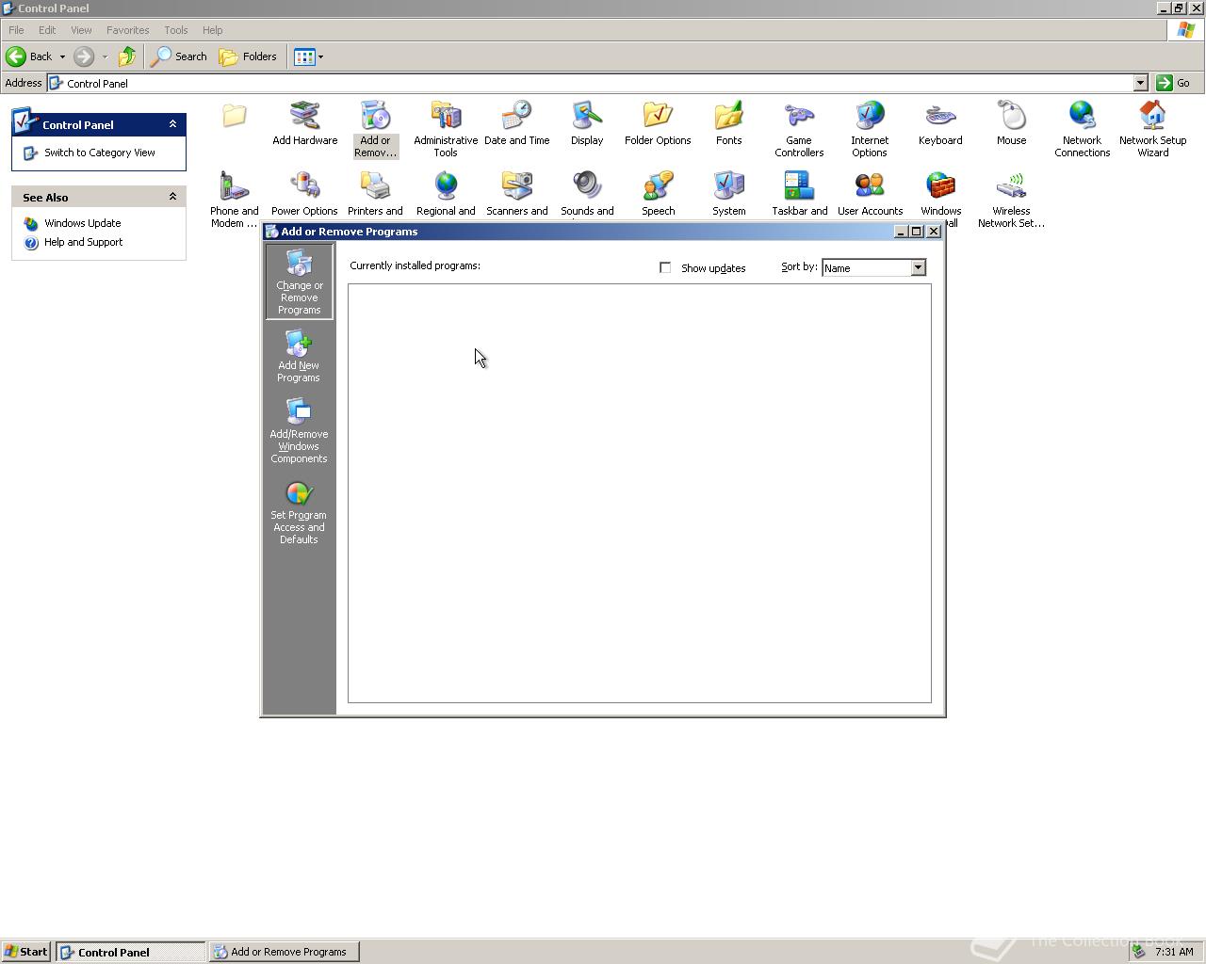Open the Sort by Name dropdown
The width and height of the screenshot is (1206, 964).
click(x=918, y=268)
